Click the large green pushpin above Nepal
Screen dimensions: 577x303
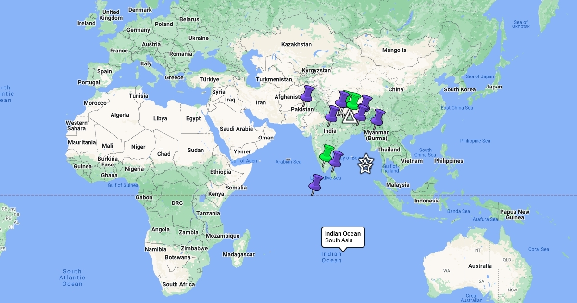click(x=354, y=101)
